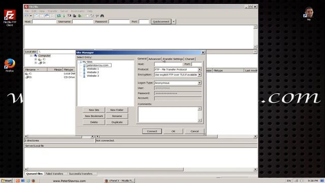Toggle the local directory tree icon

(42, 16)
